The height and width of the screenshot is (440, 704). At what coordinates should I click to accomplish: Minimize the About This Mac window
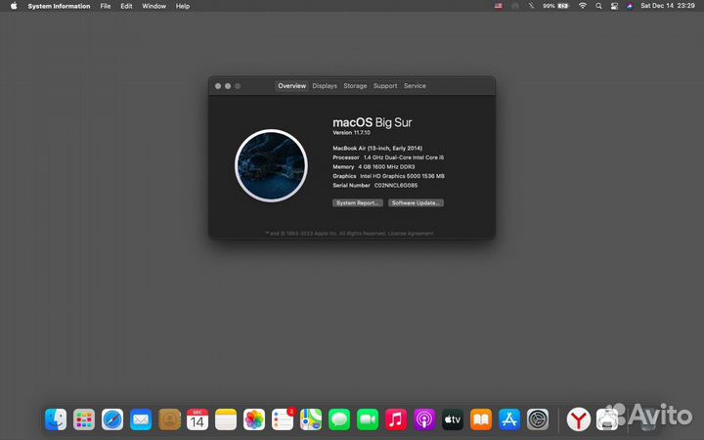pos(228,86)
